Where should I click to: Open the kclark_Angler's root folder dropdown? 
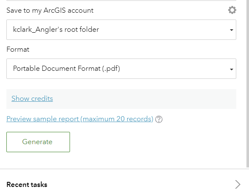tap(121, 30)
